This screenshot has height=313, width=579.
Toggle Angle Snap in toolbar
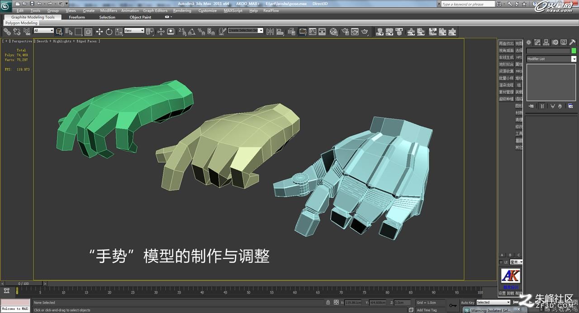point(192,31)
